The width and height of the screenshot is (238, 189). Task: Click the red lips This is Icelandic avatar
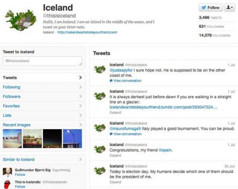click(x=7, y=184)
